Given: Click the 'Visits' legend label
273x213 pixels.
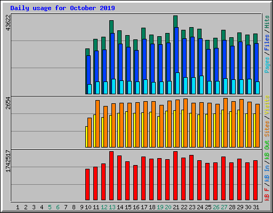Looking at the screenshot, I should coord(267,105).
